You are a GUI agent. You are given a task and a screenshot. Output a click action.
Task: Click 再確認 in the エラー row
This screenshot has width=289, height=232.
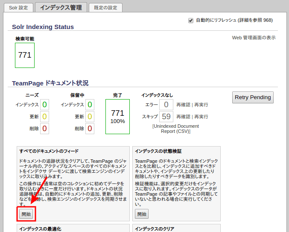183,105
